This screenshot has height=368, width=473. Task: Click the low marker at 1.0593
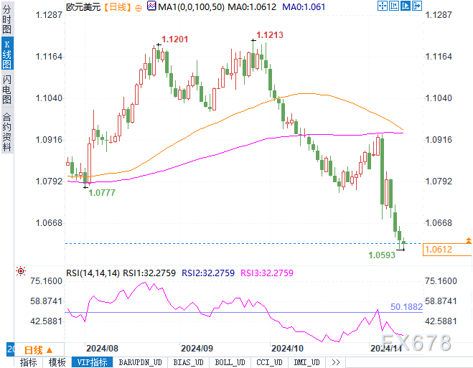401,250
